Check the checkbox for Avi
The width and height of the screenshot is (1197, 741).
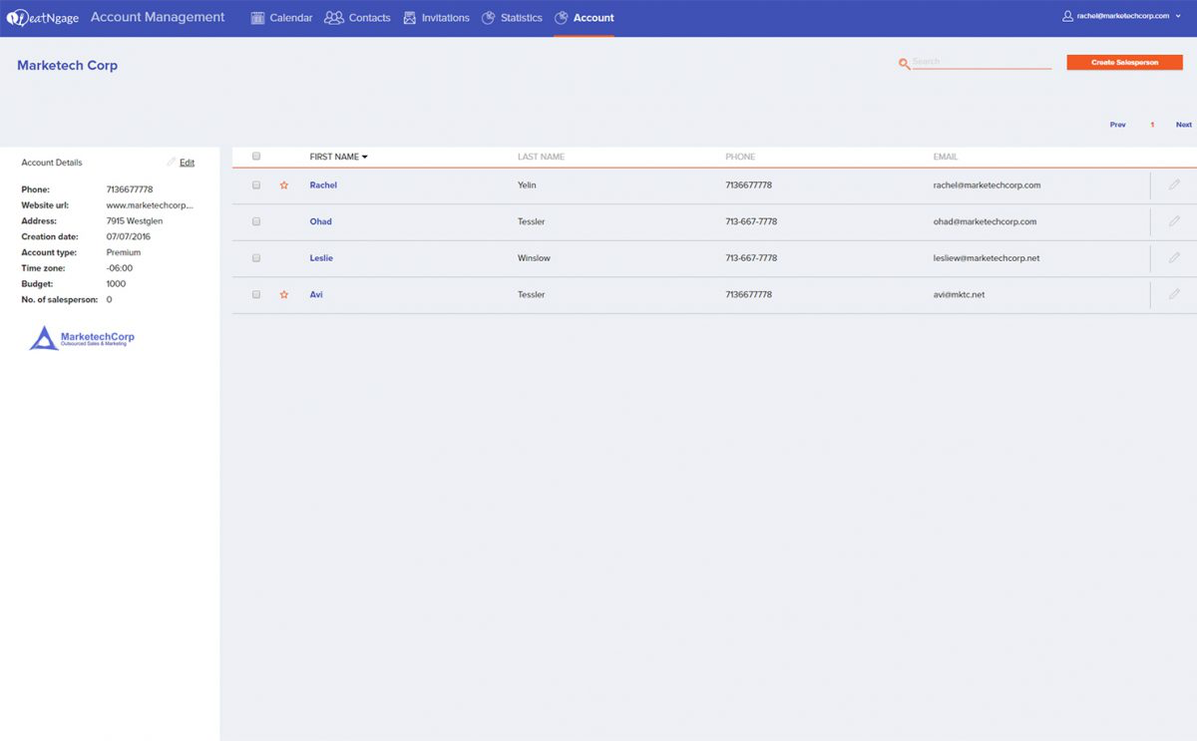[256, 295]
